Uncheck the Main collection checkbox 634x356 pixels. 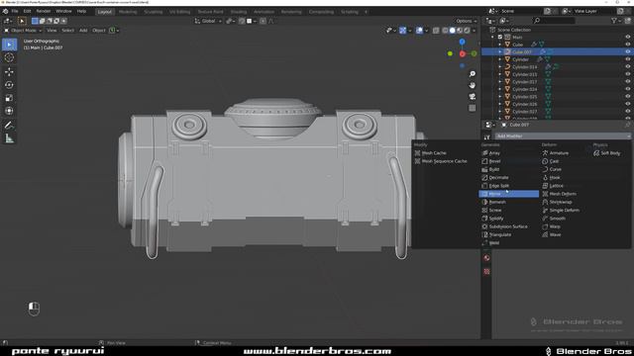(x=500, y=38)
